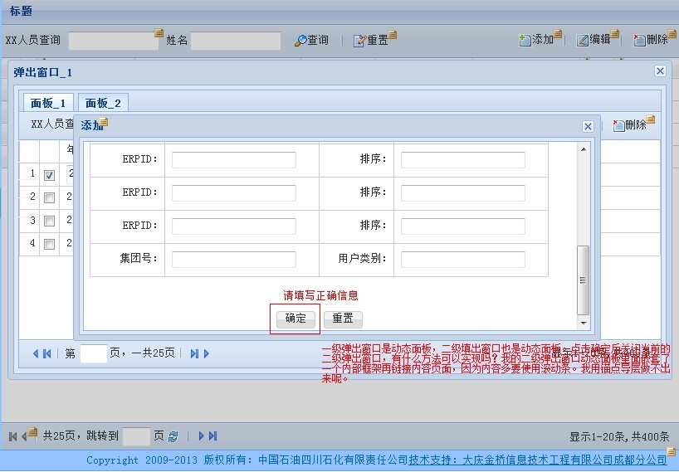
Task: Select the 面板_1 tab
Action: pyautogui.click(x=47, y=103)
